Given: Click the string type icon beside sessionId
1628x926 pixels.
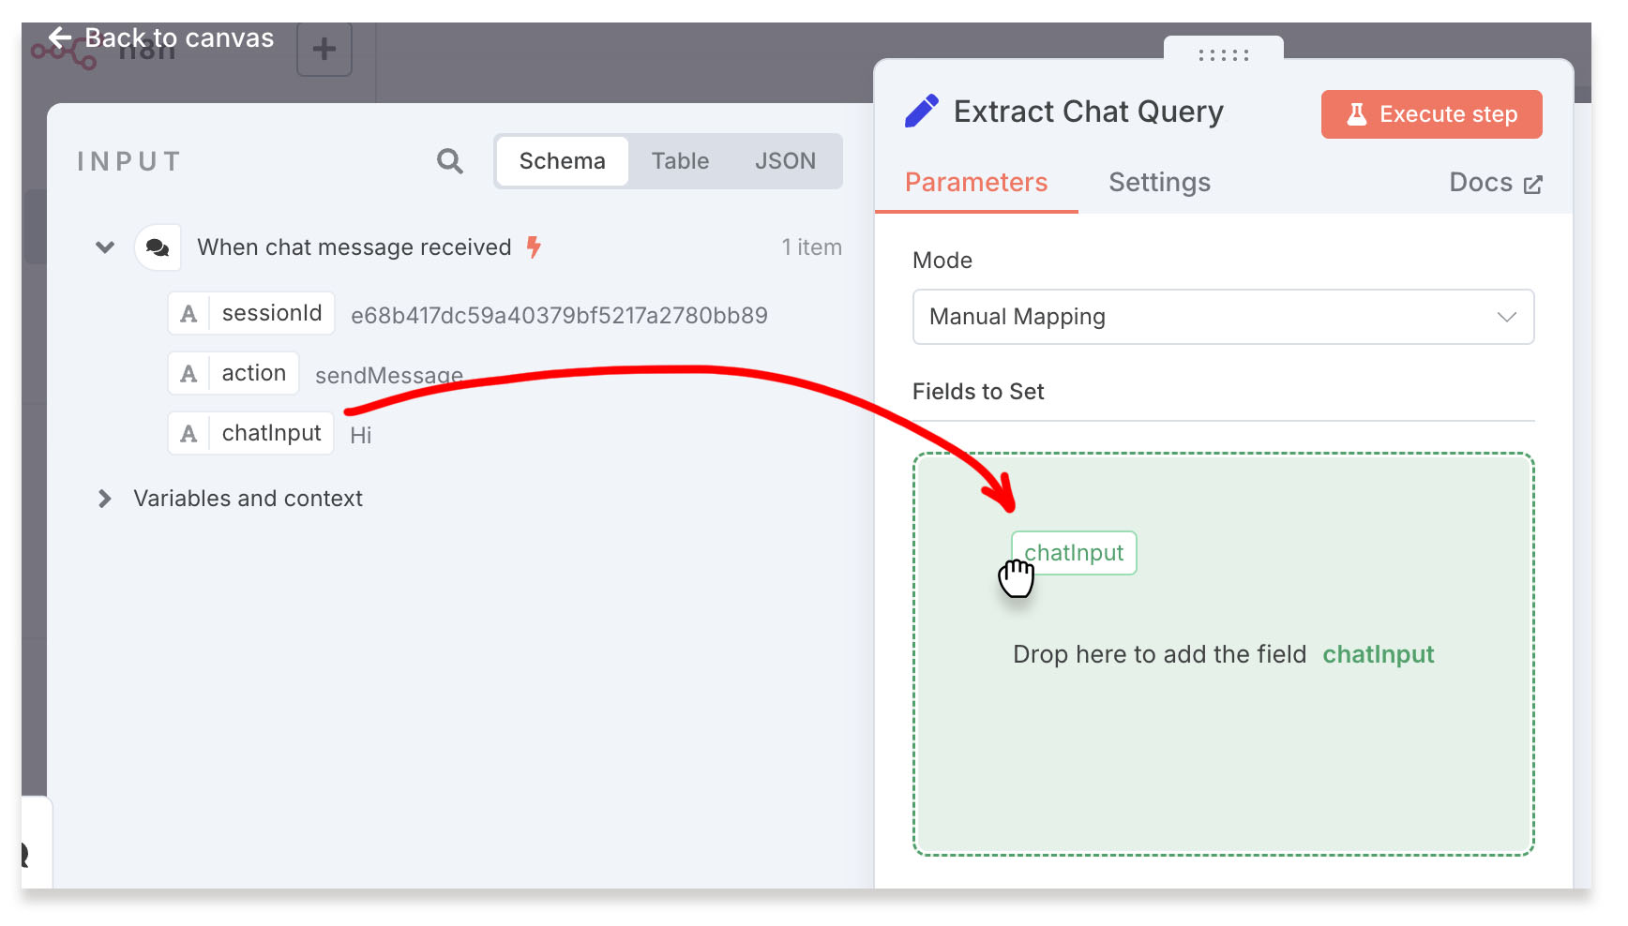Looking at the screenshot, I should [x=188, y=314].
